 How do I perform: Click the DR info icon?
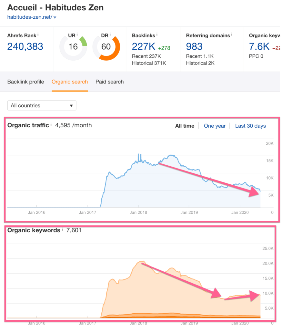pos(110,34)
